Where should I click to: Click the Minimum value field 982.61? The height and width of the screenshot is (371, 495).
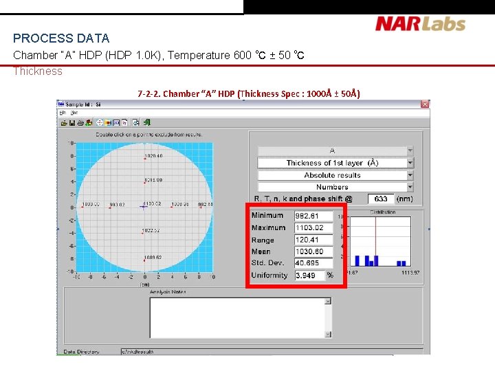(x=313, y=216)
